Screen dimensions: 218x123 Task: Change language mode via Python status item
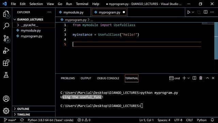pyautogui.click(x=202, y=120)
